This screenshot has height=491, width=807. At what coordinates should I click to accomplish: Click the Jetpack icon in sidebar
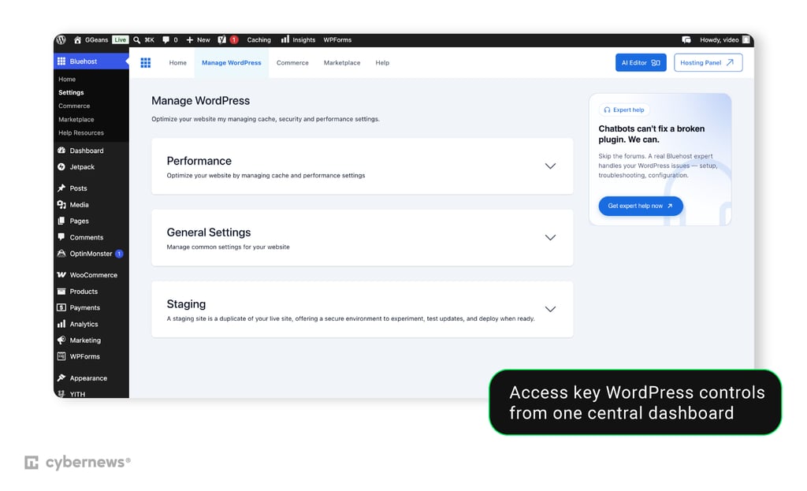(61, 167)
